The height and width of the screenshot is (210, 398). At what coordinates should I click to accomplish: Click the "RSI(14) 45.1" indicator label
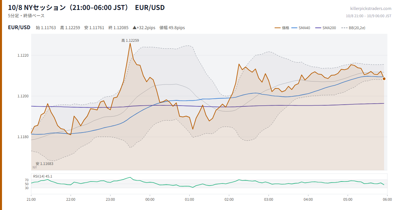(43, 176)
